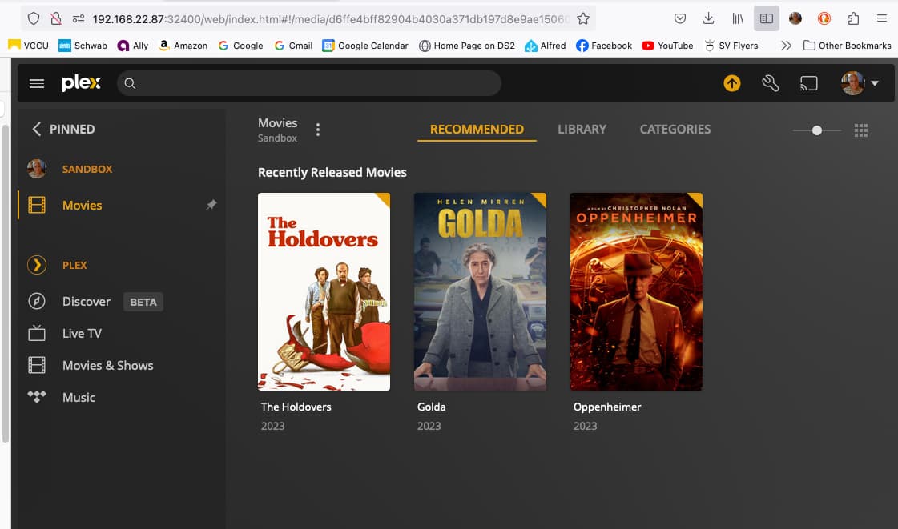Viewport: 898px width, 529px height.
Task: Switch to the Library tab
Action: click(x=582, y=129)
